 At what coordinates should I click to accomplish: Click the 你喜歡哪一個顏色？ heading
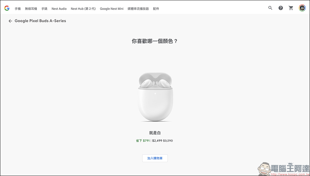pos(155,41)
